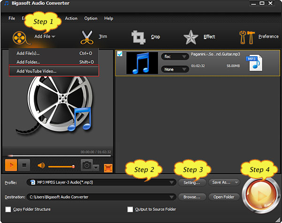Click the Open Folder button

pyautogui.click(x=224, y=197)
